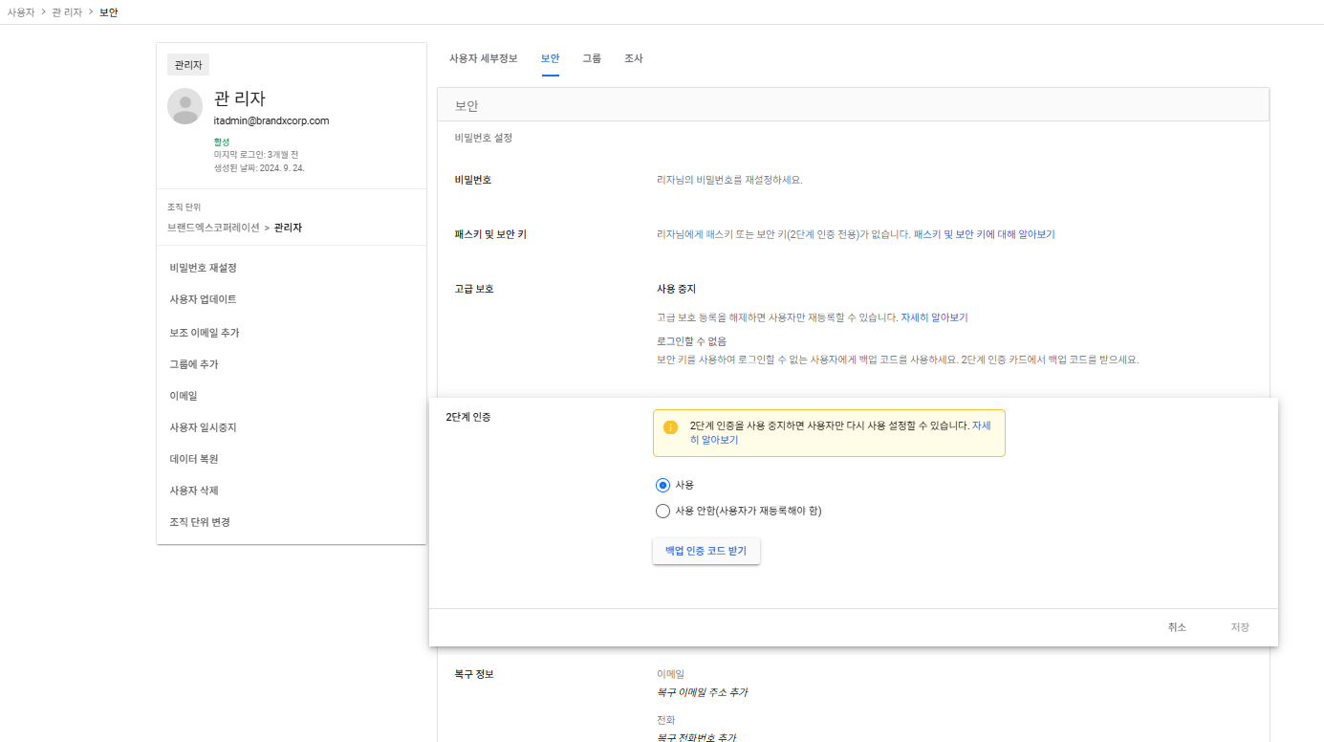The image size is (1324, 742).
Task: Click the 백업 인증 코드 받기 button
Action: click(x=705, y=551)
